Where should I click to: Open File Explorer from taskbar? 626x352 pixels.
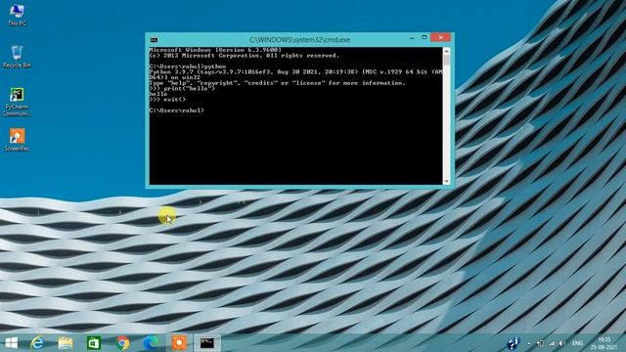(66, 343)
